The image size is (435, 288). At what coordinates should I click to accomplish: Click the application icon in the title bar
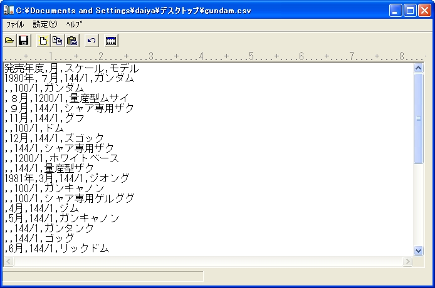coord(8,10)
